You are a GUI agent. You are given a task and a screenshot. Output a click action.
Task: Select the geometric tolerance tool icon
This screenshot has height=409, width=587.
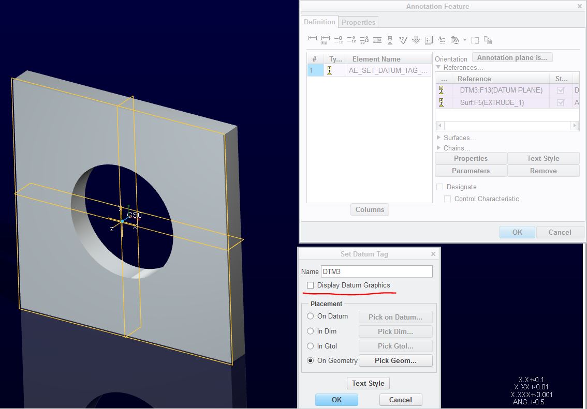click(377, 40)
